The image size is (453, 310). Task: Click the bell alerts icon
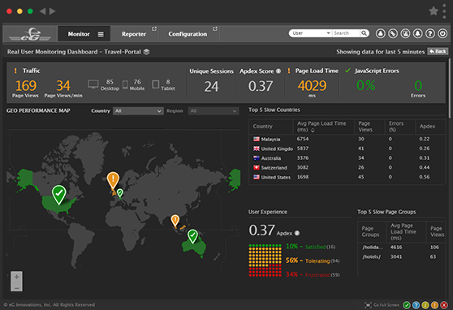pyautogui.click(x=417, y=33)
